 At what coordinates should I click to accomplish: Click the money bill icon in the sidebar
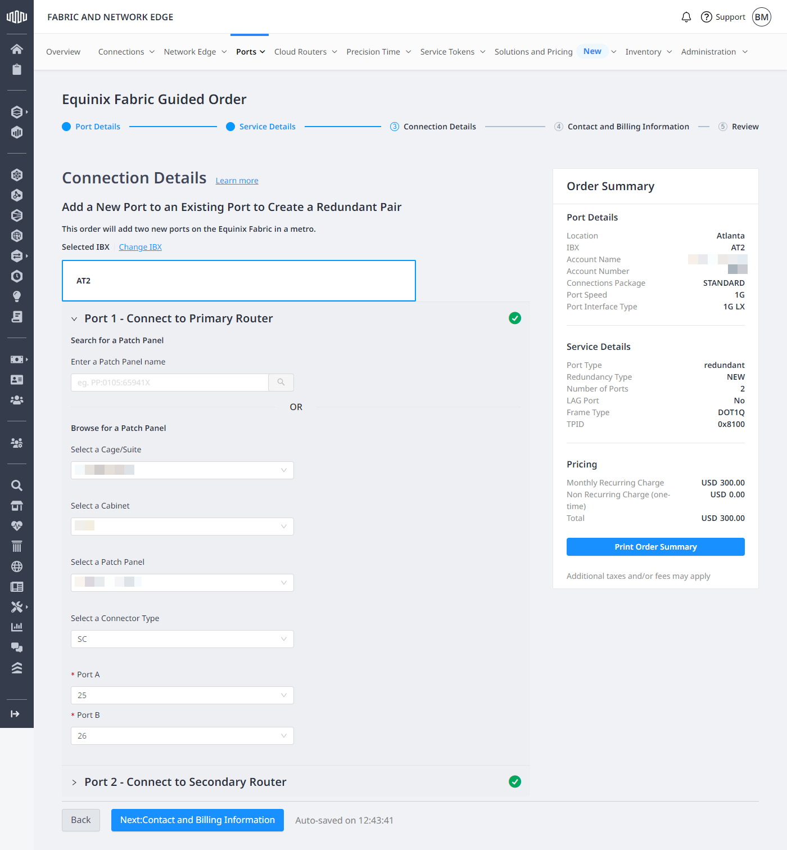point(17,359)
